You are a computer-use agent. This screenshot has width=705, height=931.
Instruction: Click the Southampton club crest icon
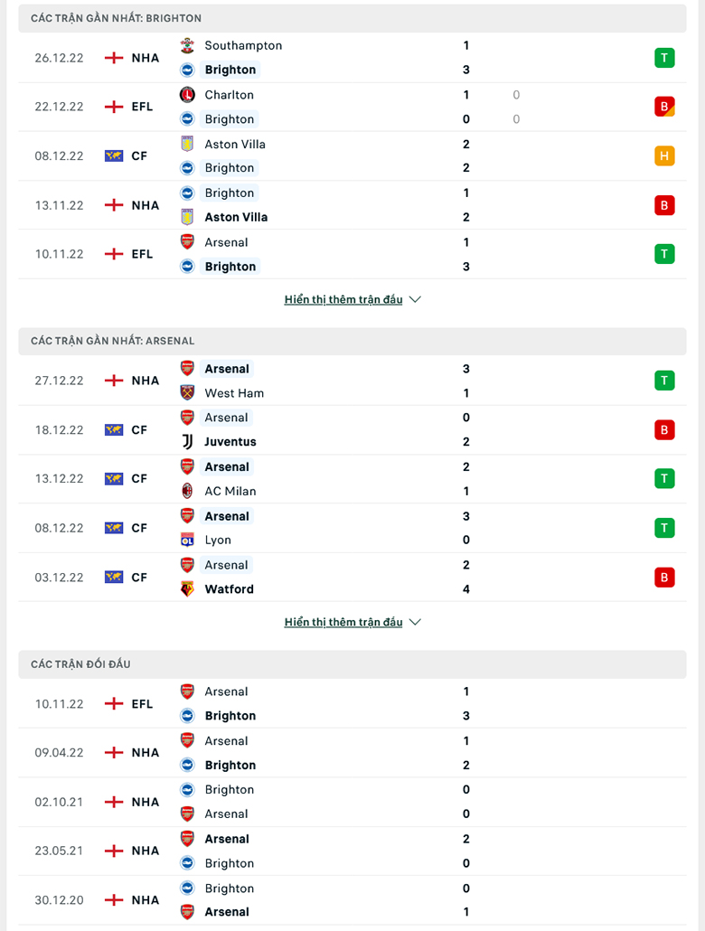[x=187, y=45]
